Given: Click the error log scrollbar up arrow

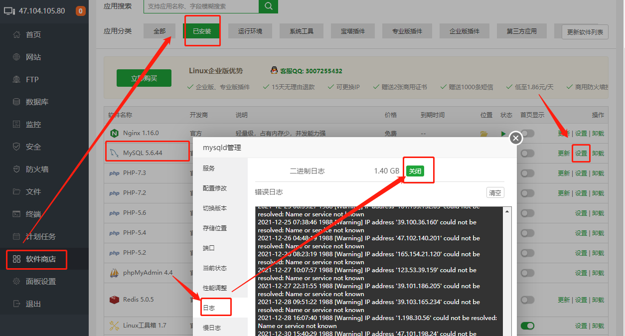Looking at the screenshot, I should click(x=508, y=211).
